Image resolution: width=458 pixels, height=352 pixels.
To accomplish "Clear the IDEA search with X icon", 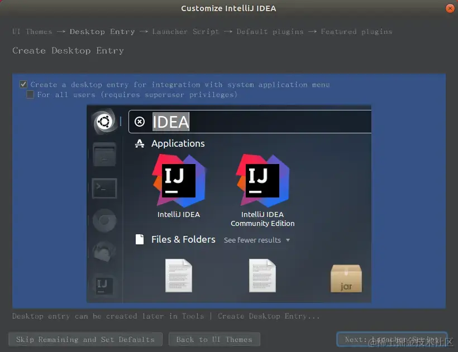I will pos(140,122).
